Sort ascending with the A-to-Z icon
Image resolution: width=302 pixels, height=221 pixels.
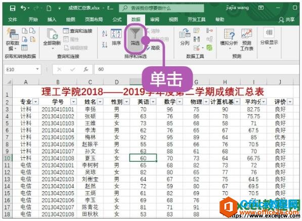105,33
